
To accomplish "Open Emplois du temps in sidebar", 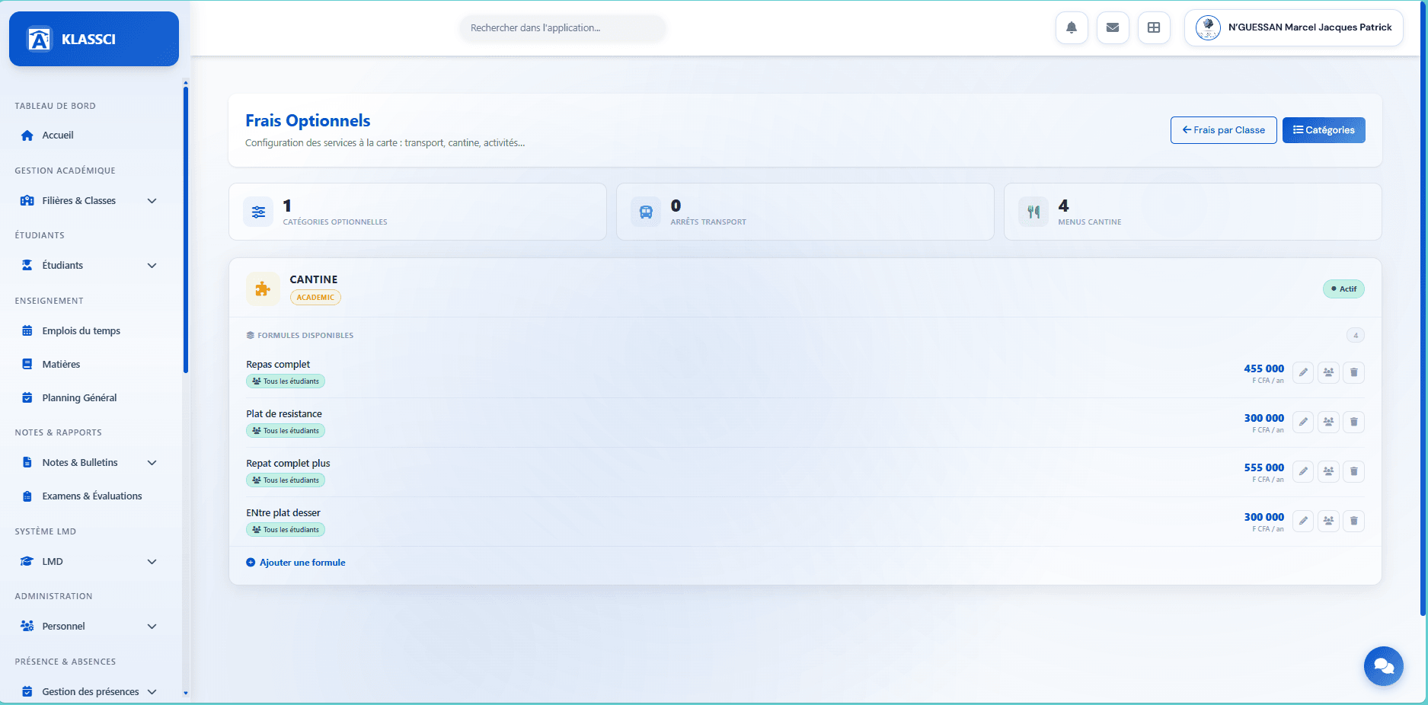I will coord(81,331).
